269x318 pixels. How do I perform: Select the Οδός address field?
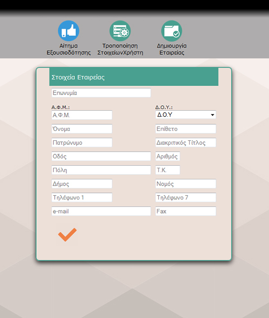point(101,157)
